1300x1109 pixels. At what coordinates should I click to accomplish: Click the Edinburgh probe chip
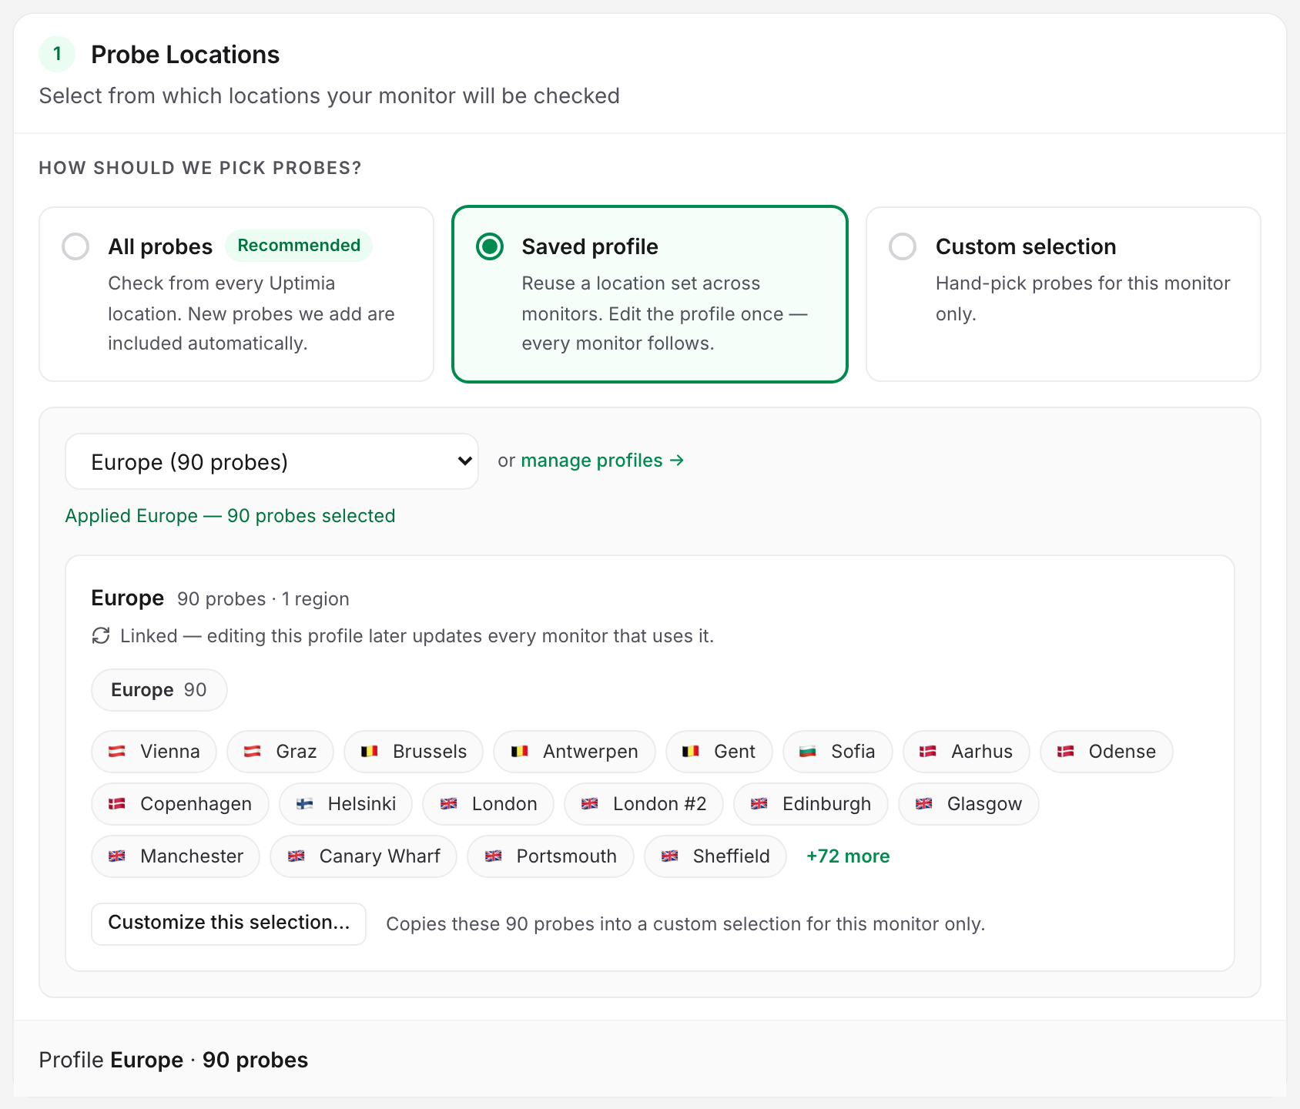coord(811,804)
